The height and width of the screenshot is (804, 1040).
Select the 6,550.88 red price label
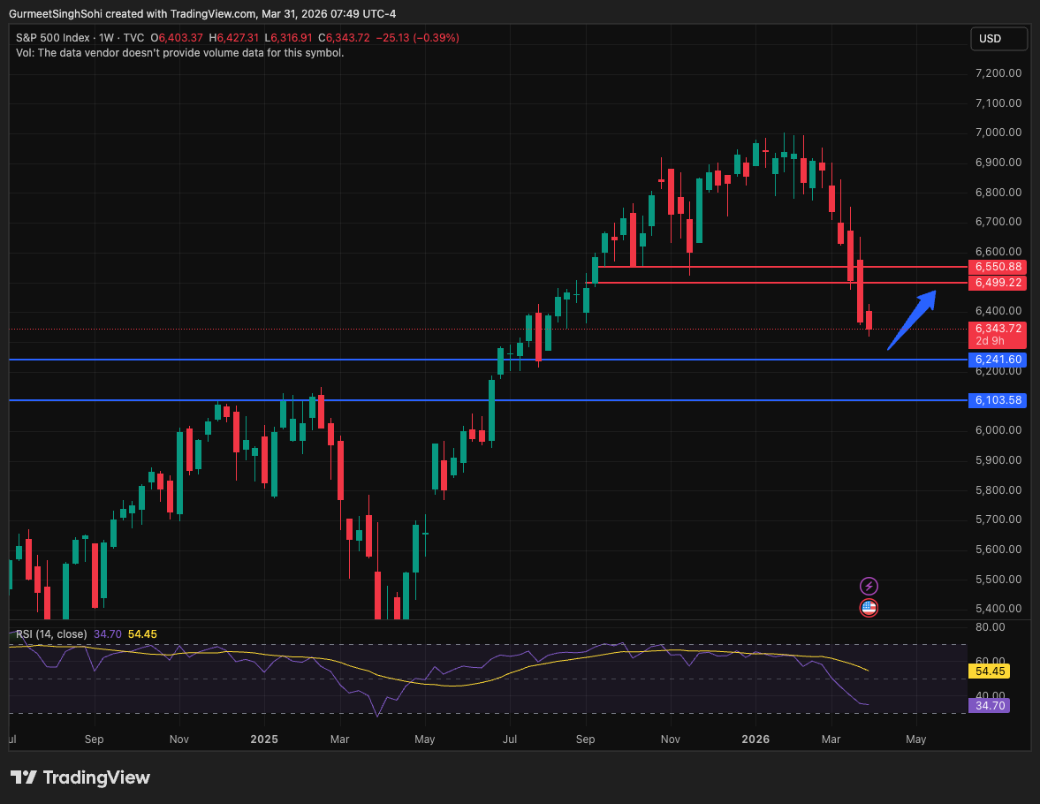click(998, 267)
